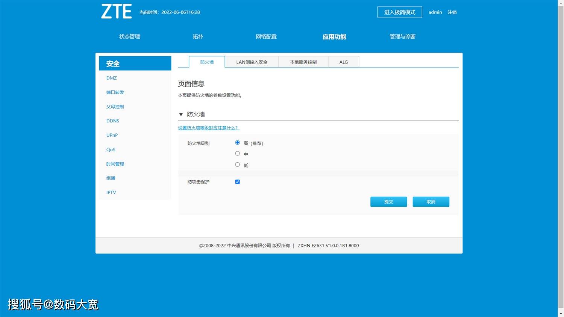Select the 高 (推荐) firewall level
Viewport: 564px width, 317px height.
coord(237,143)
